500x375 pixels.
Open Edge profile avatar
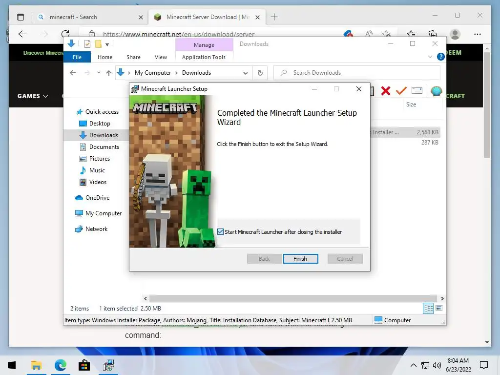[455, 34]
